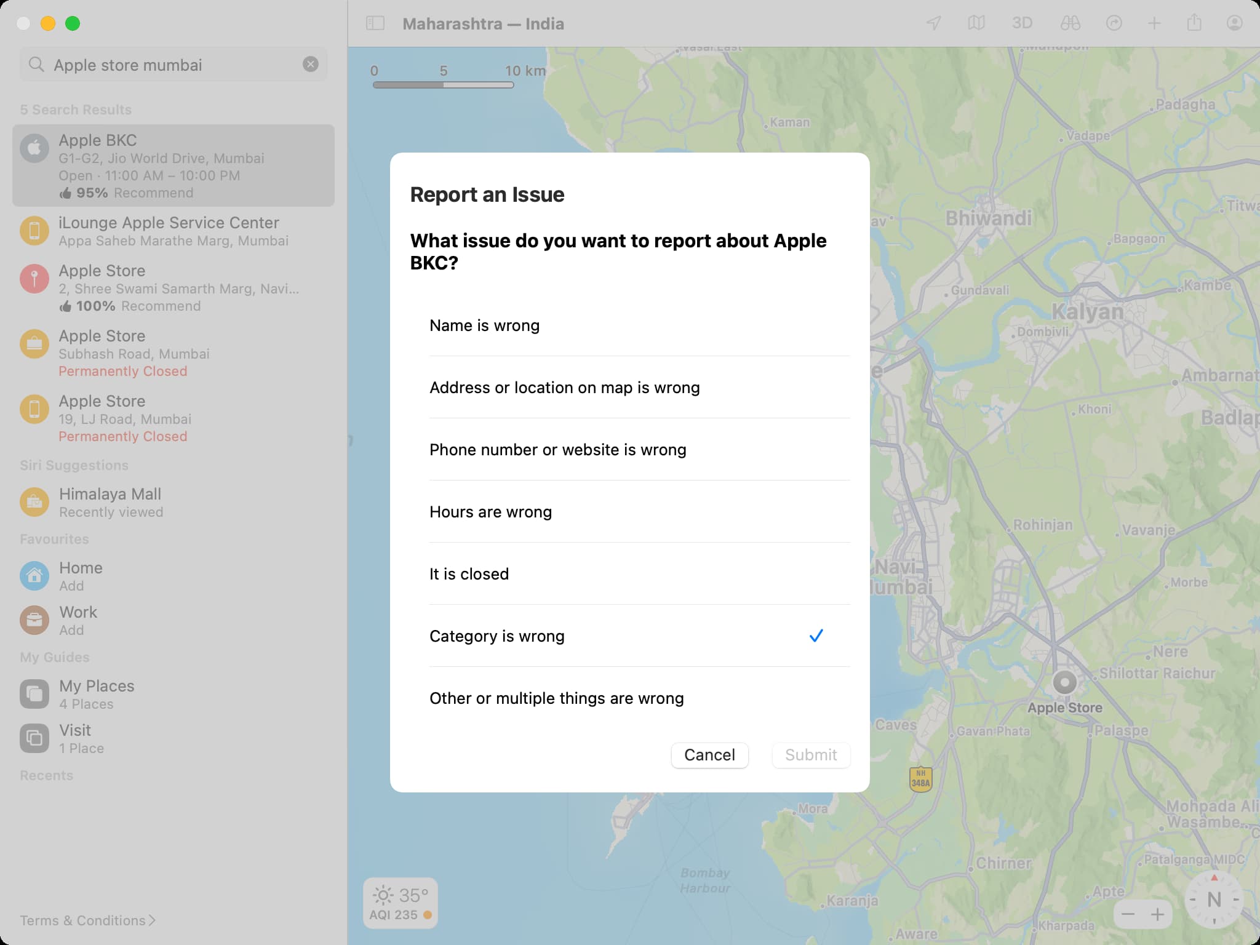Open iLounge Apple Service Center result
The image size is (1260, 945).
tap(173, 231)
